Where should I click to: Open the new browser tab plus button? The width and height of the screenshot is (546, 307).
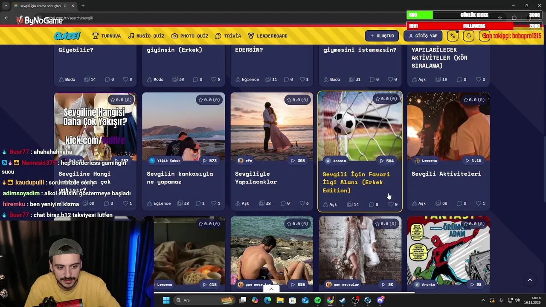pos(83,6)
